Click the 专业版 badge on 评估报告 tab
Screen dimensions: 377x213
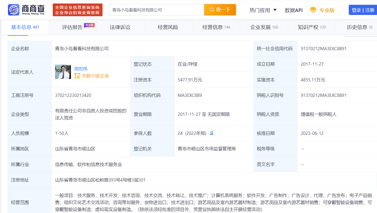click(x=89, y=25)
